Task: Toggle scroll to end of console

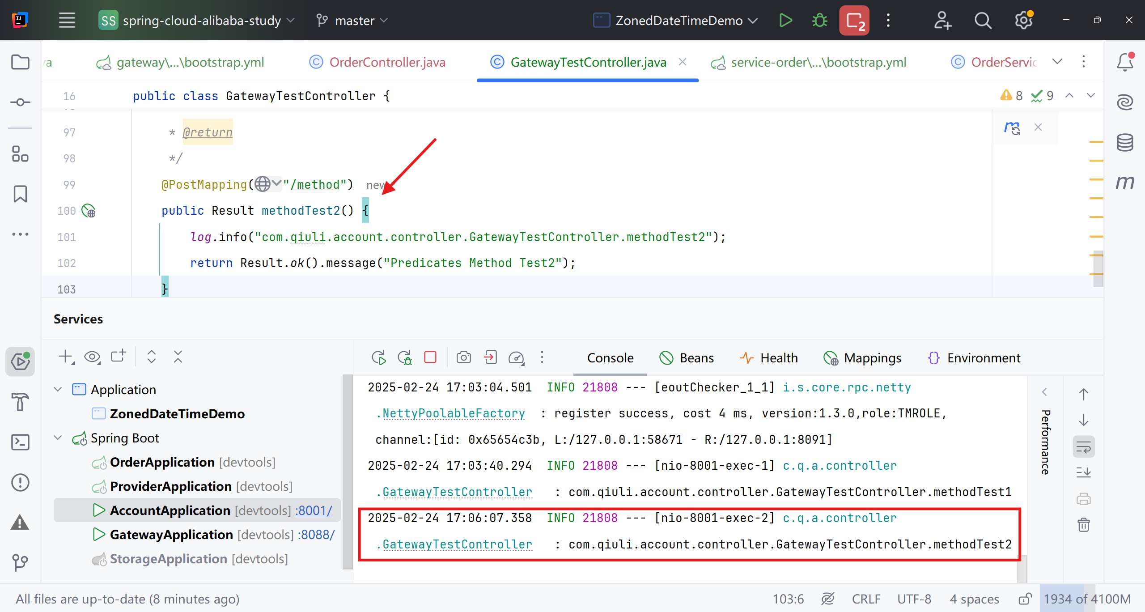Action: 1083,472
